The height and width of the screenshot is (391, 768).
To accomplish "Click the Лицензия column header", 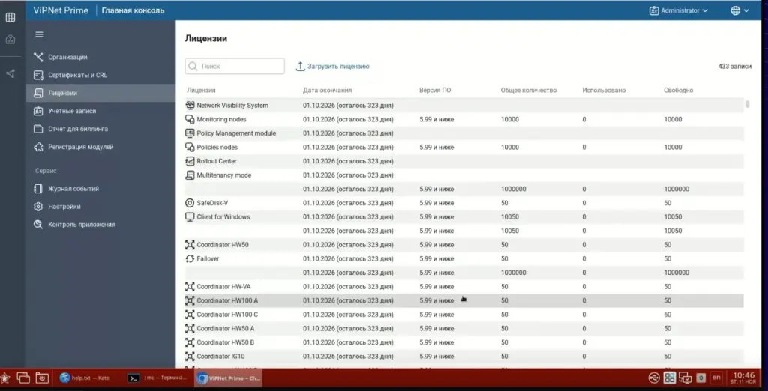I will coord(201,90).
